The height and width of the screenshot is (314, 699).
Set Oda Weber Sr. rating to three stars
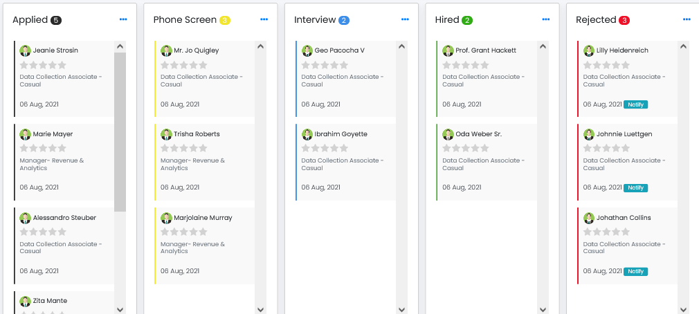[x=466, y=148]
